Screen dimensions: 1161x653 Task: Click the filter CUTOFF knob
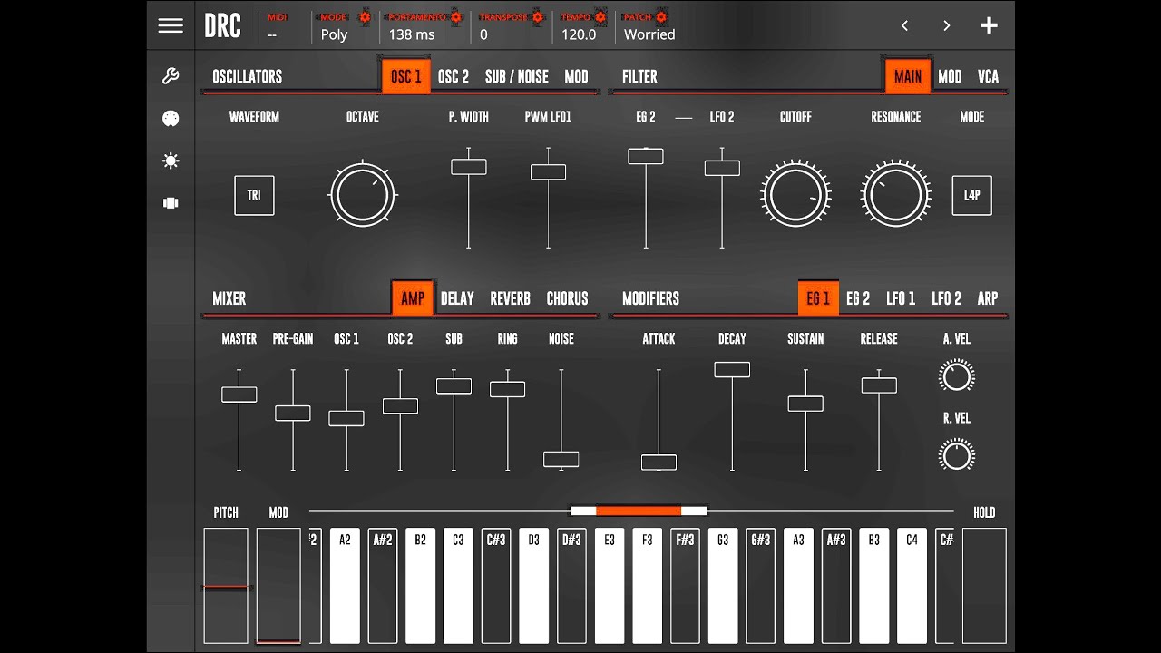pyautogui.click(x=795, y=195)
